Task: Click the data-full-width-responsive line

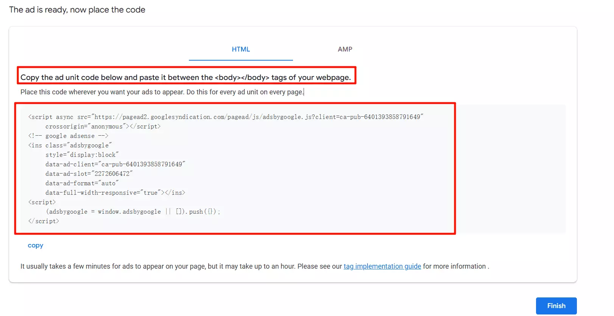Action: coord(115,193)
